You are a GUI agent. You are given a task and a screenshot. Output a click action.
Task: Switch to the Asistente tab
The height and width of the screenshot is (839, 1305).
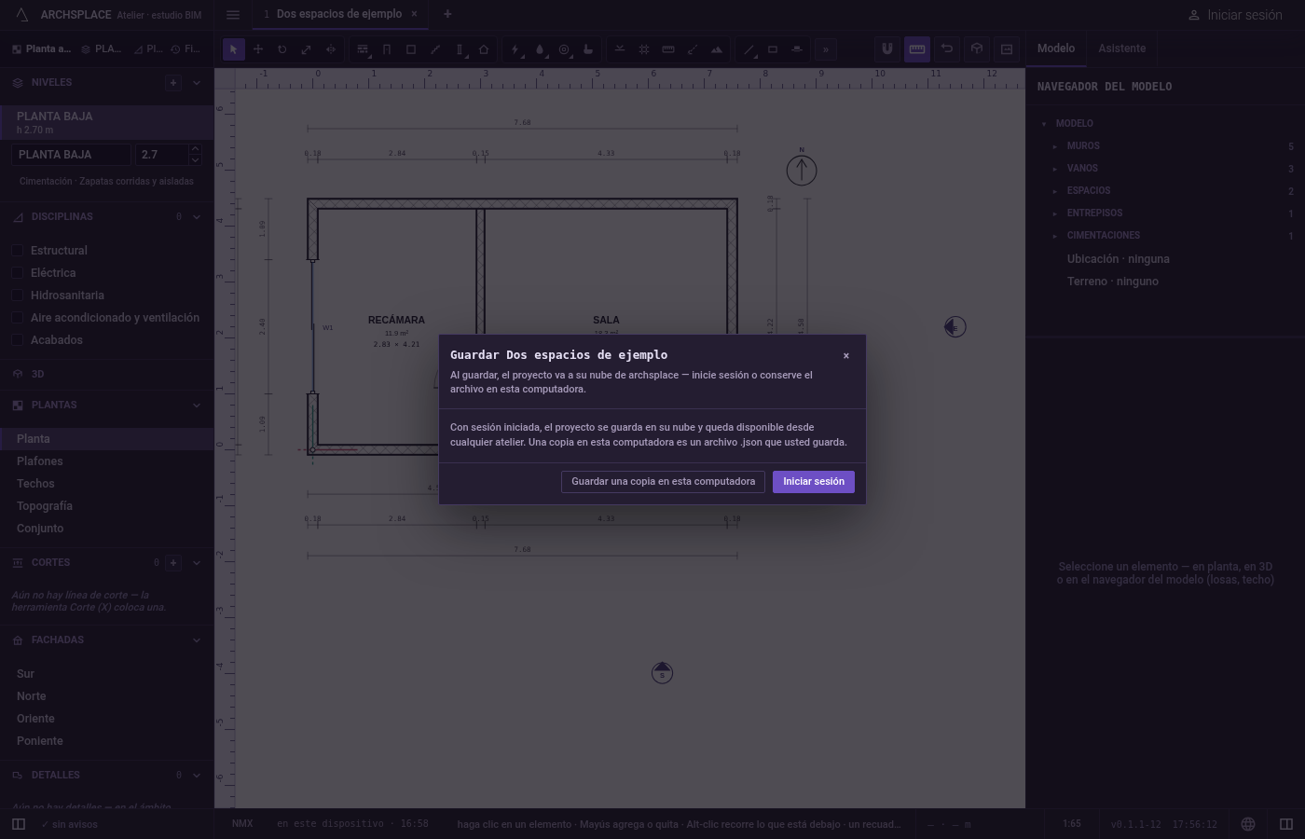[1122, 48]
